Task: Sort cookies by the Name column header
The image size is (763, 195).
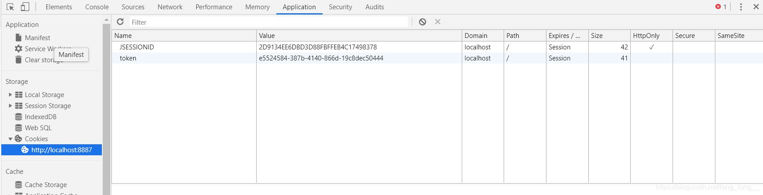Action: pos(184,36)
